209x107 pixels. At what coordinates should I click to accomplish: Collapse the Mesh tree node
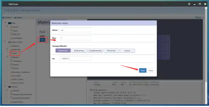pyautogui.click(x=5, y=22)
